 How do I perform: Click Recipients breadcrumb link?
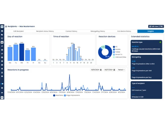(x=12, y=26)
